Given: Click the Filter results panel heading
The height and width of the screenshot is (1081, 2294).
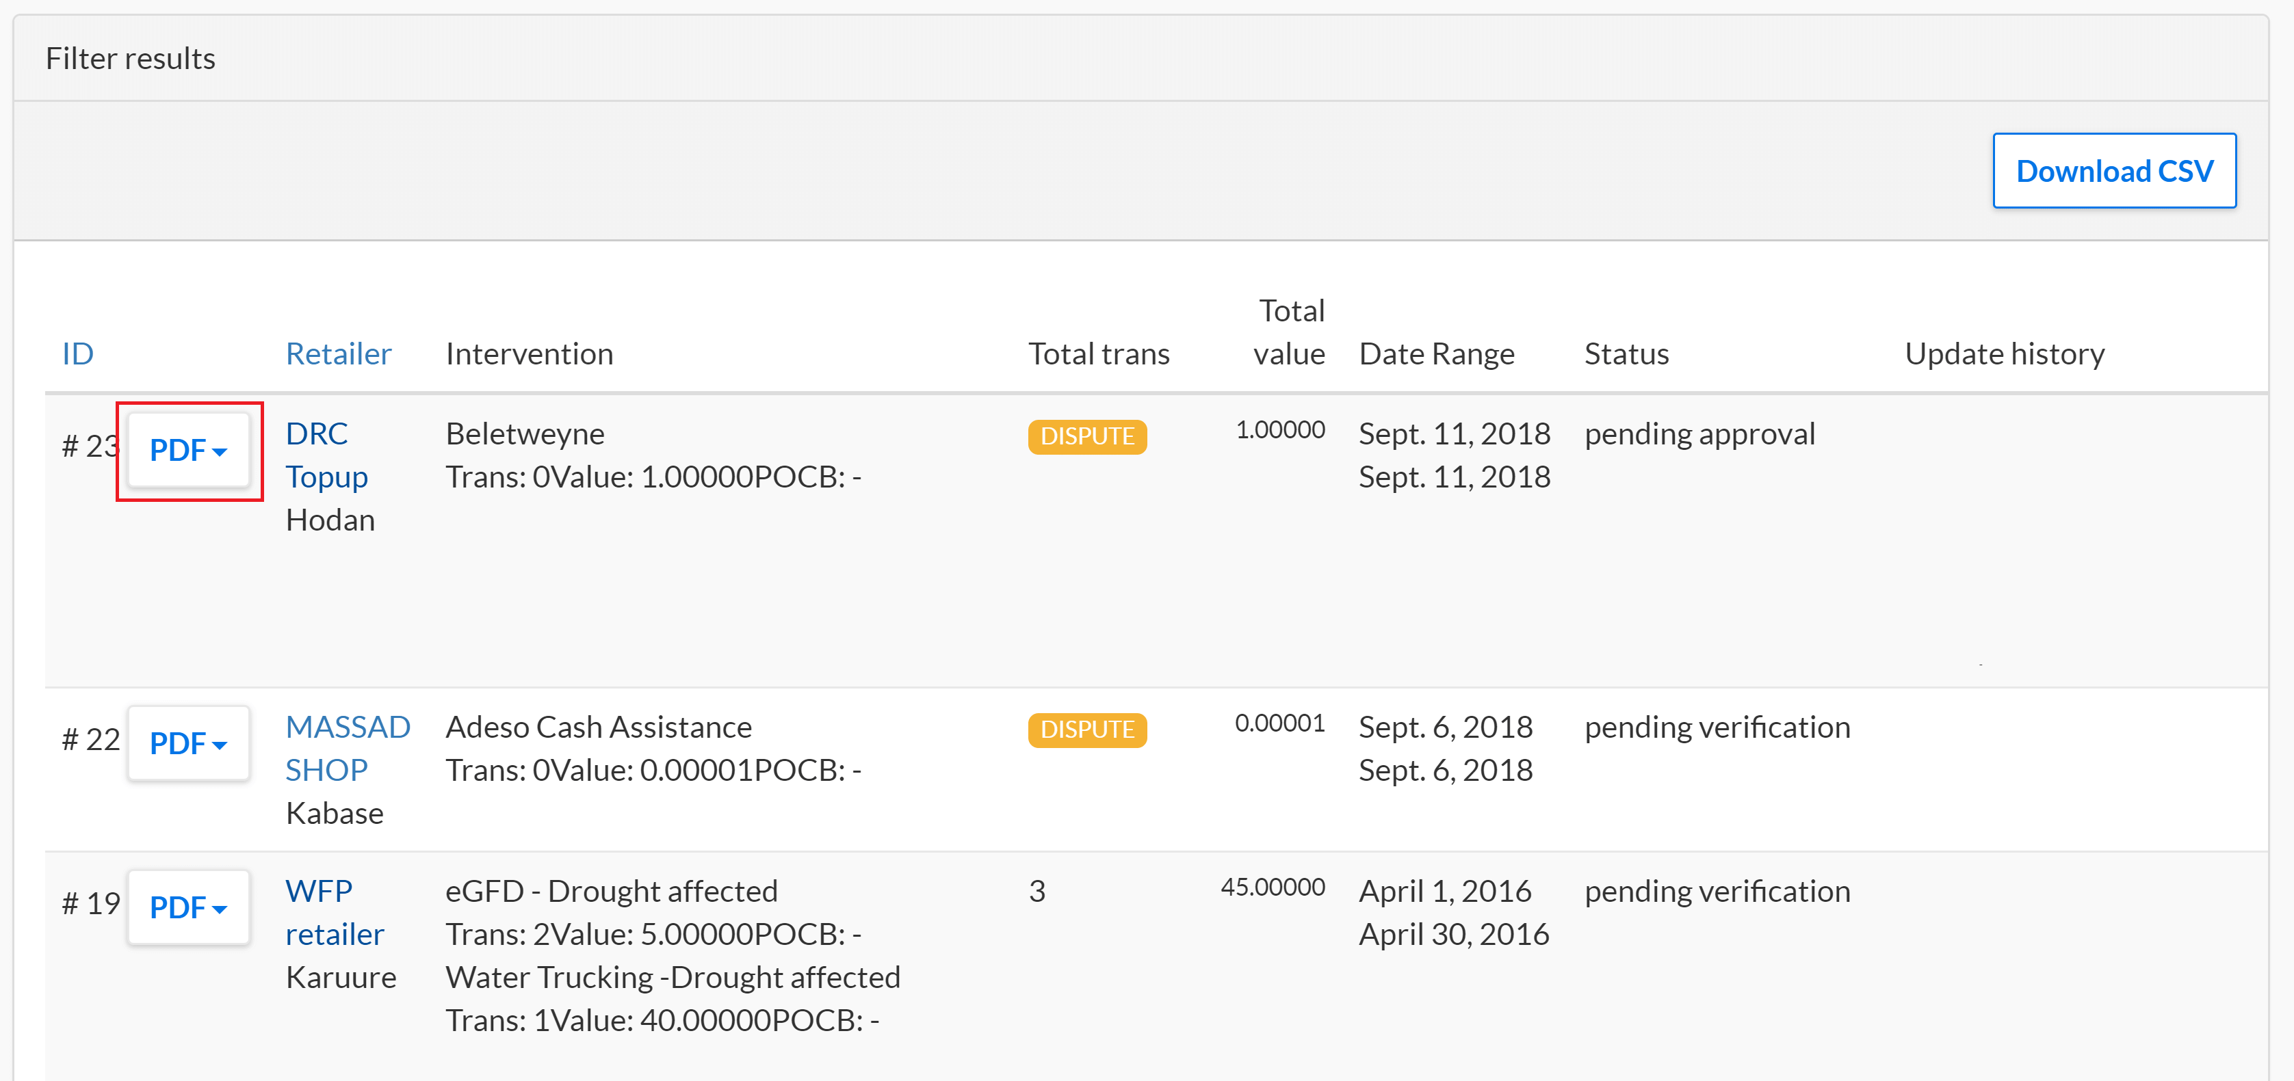Looking at the screenshot, I should (130, 59).
